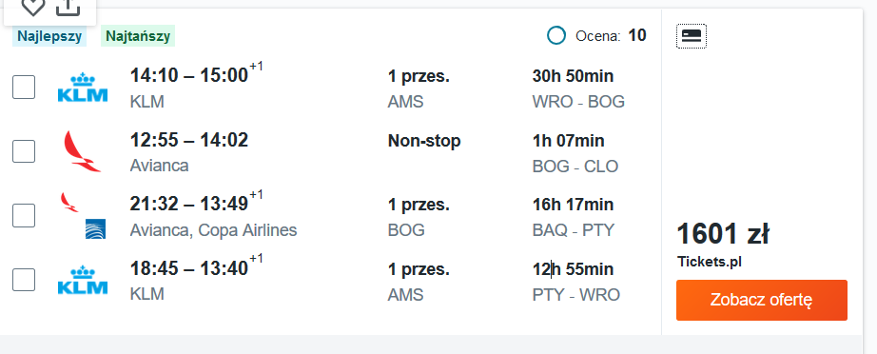This screenshot has height=354, width=877.
Task: Enable the checkbox for the 18:45 – 13:40 KLM flight
Action: [x=24, y=280]
